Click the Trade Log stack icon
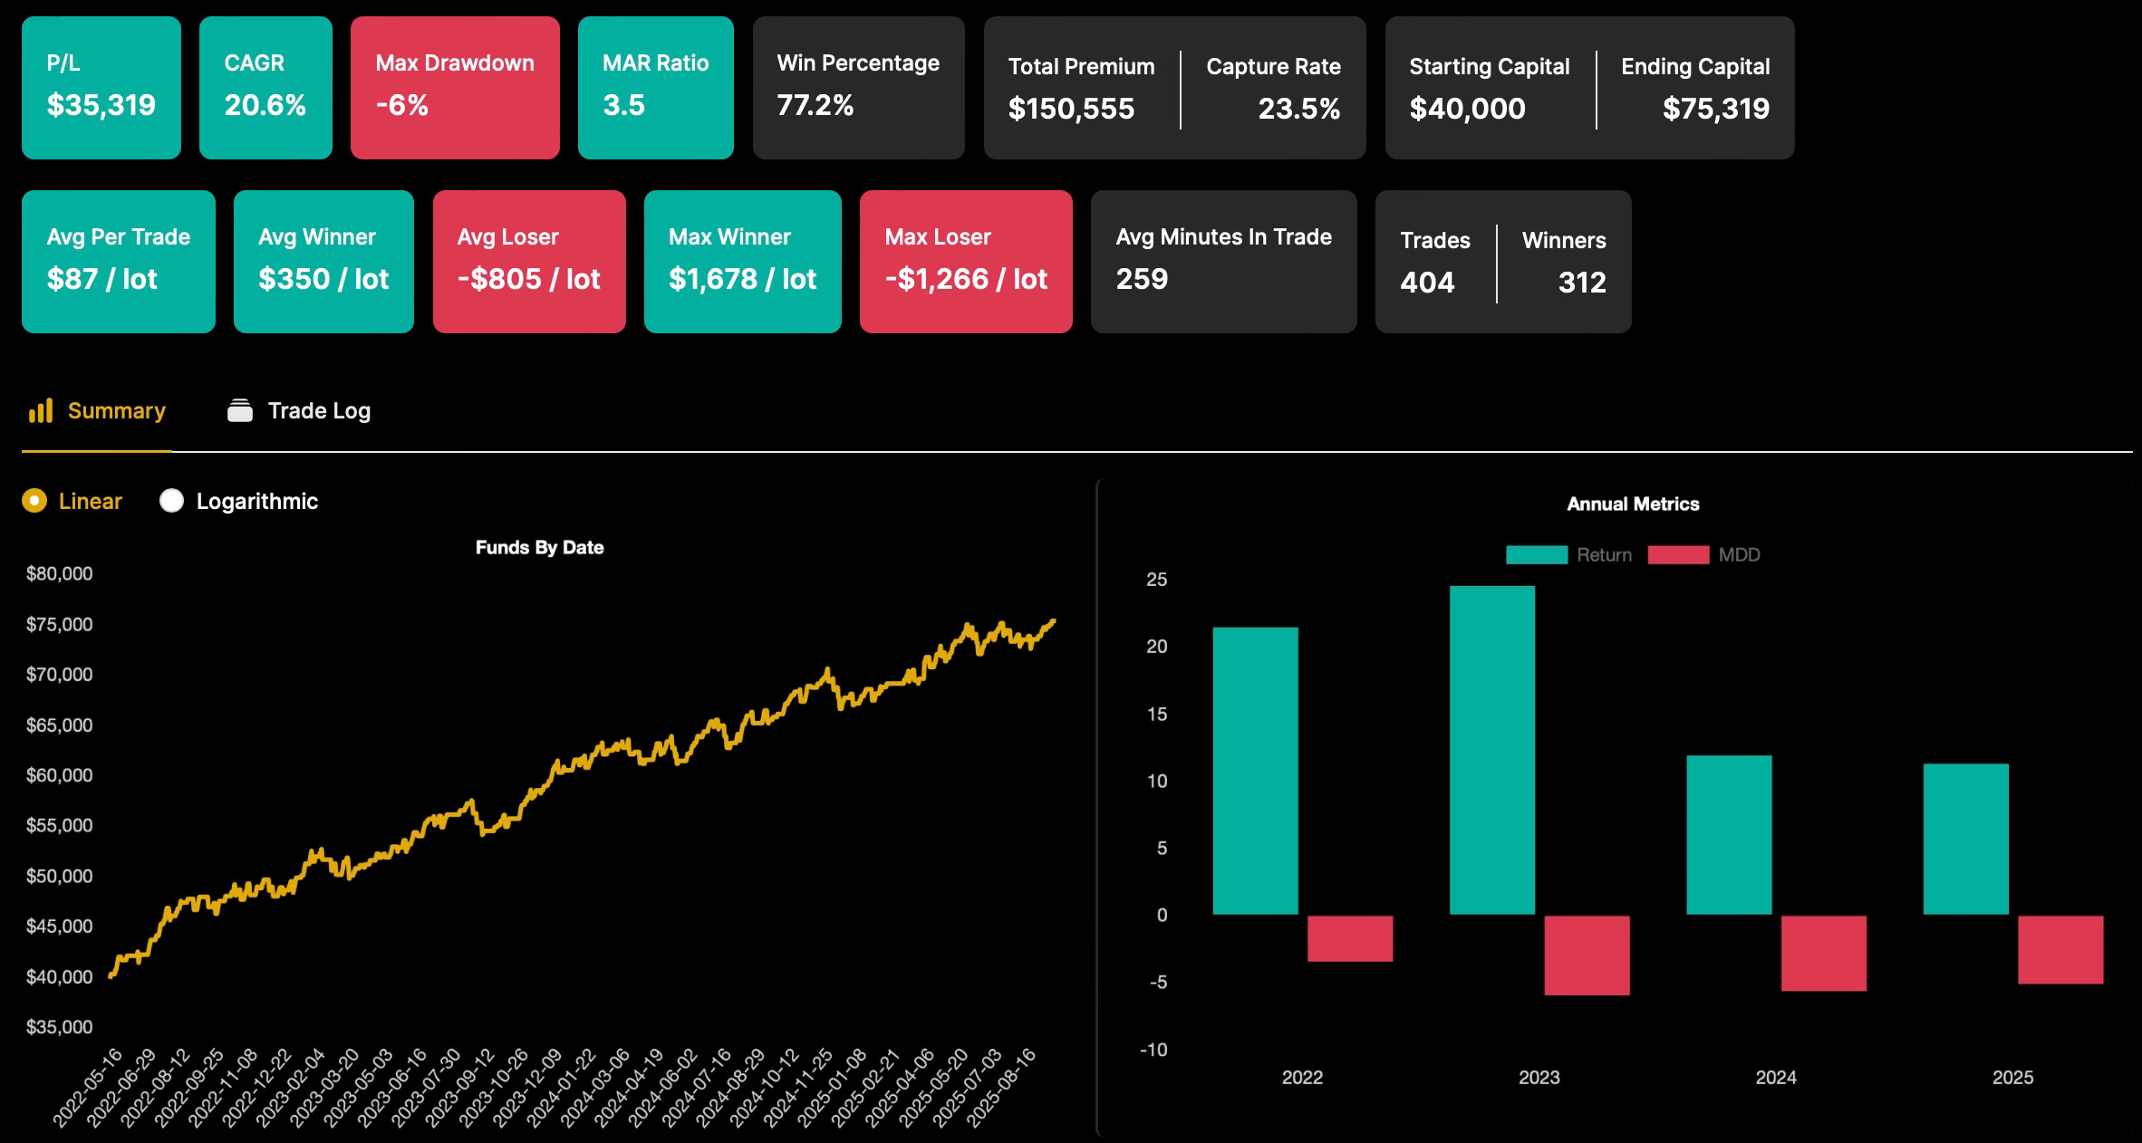Viewport: 2142px width, 1143px height. tap(240, 411)
